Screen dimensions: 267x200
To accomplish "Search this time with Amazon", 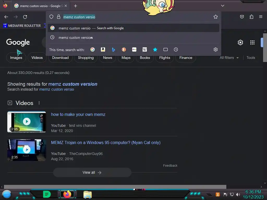I will click(x=103, y=49).
